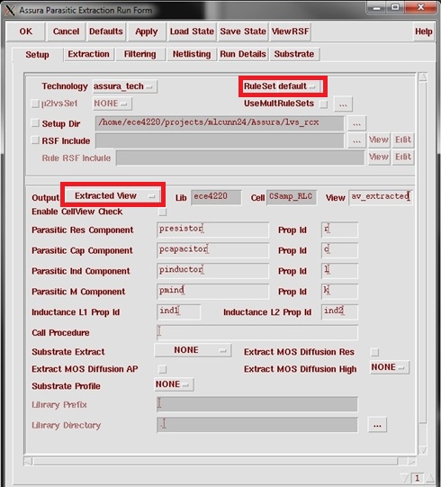Enable Extract MOS Diffusion Res checkbox

pos(374,352)
